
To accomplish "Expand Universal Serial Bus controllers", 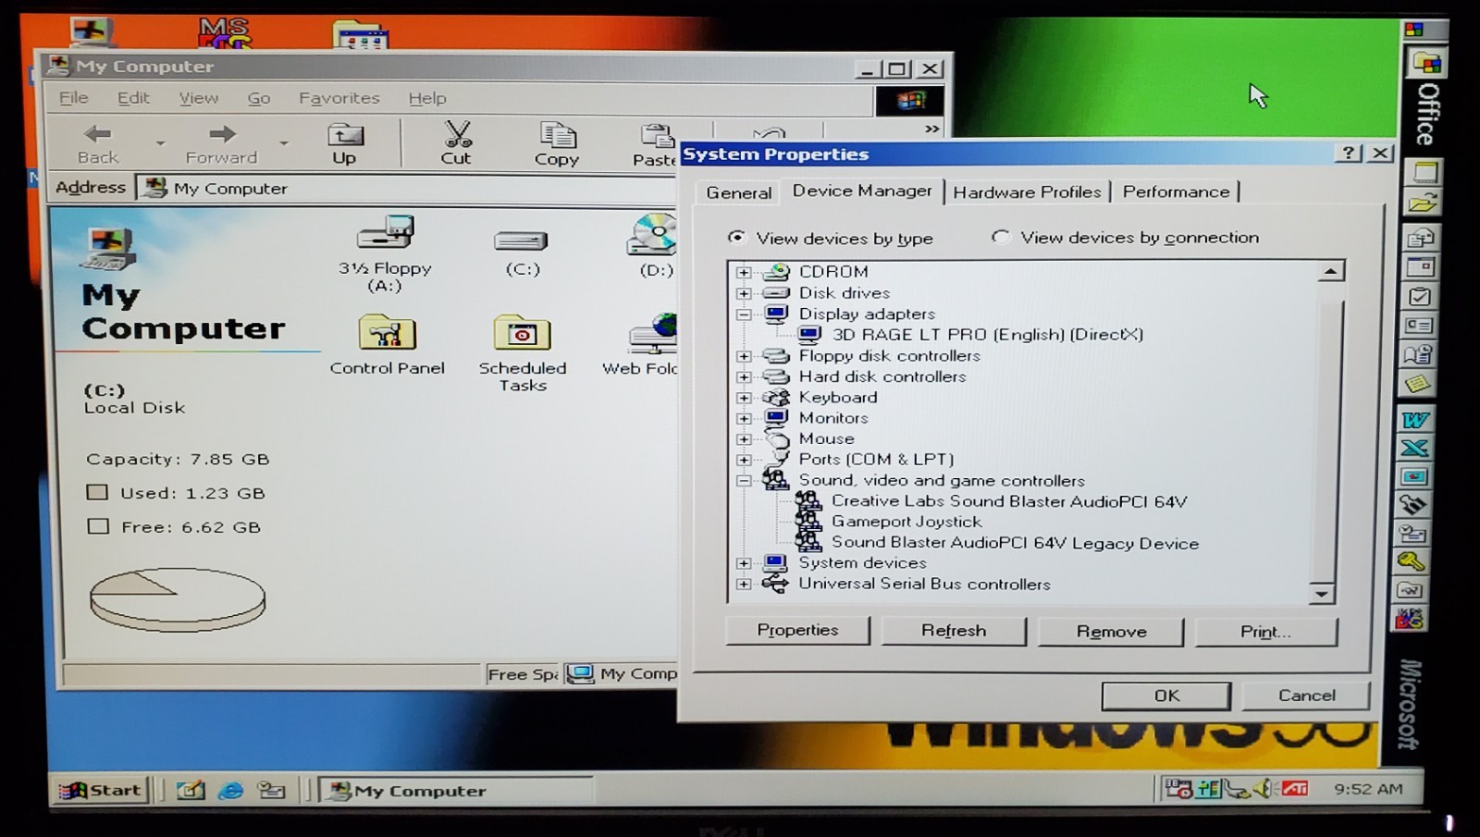I will (744, 585).
